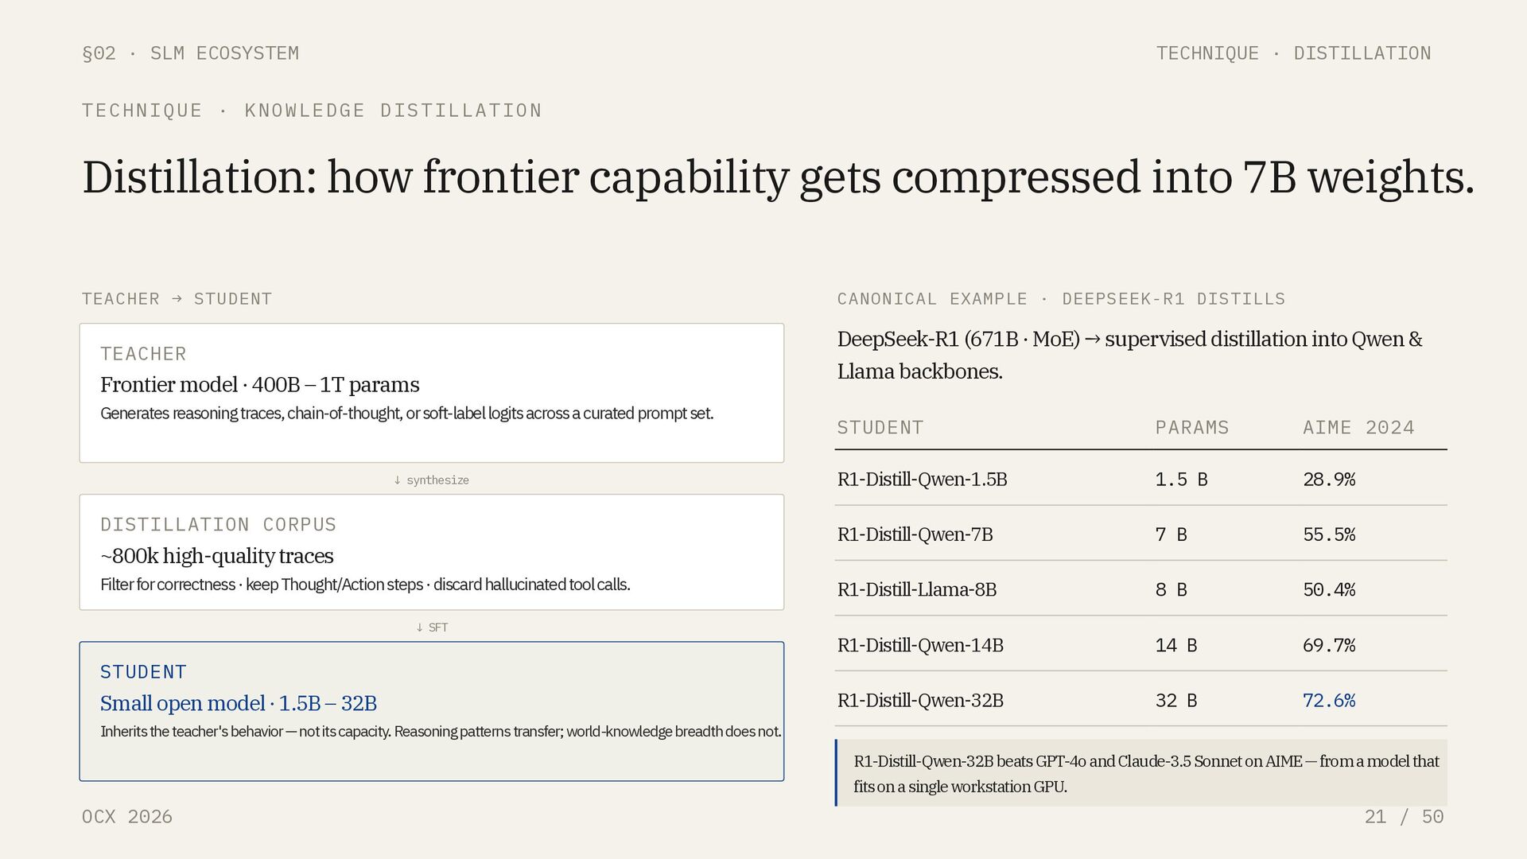Select the Distillation Corpus card
The image size is (1527, 859).
431,552
